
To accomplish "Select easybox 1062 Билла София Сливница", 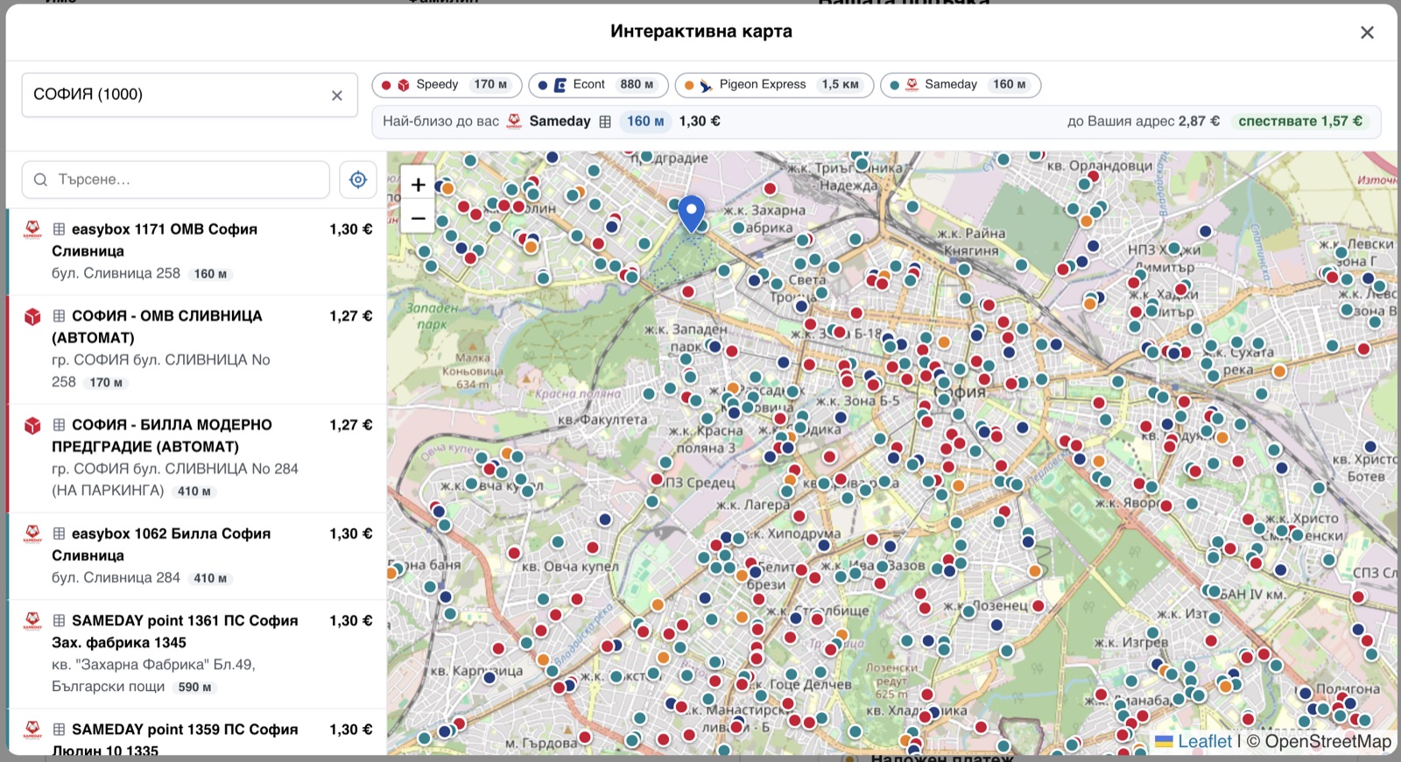I will pos(197,556).
